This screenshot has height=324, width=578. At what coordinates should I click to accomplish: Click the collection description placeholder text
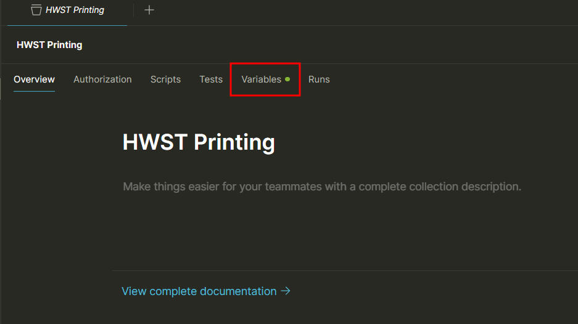[322, 186]
